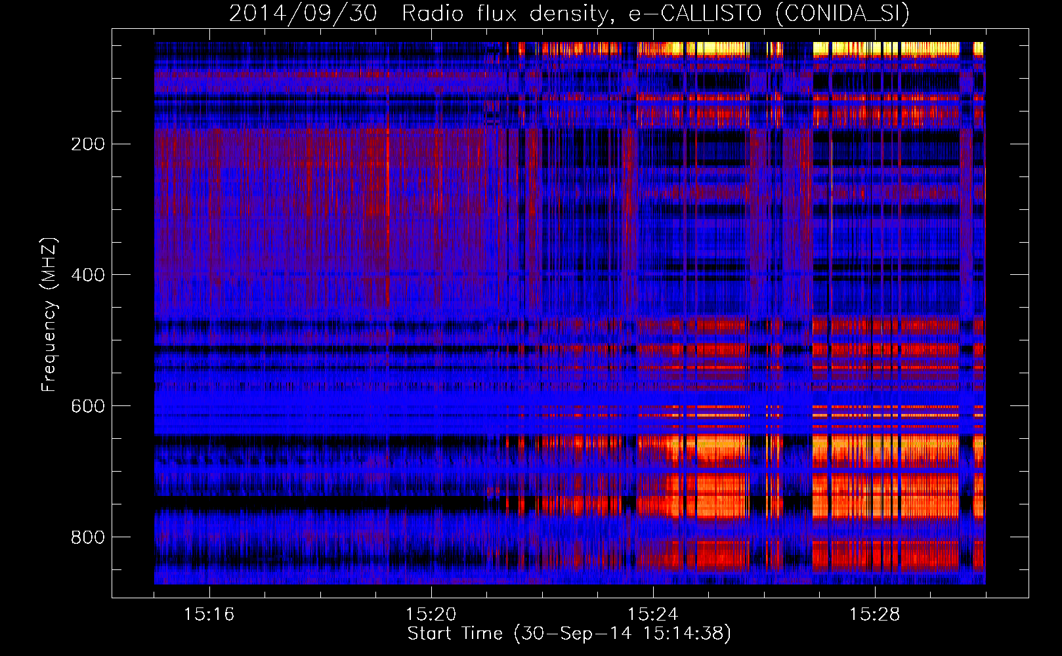The image size is (1062, 656).
Task: Click the 'Frequency (MHZ)' axis label
Action: (x=49, y=315)
